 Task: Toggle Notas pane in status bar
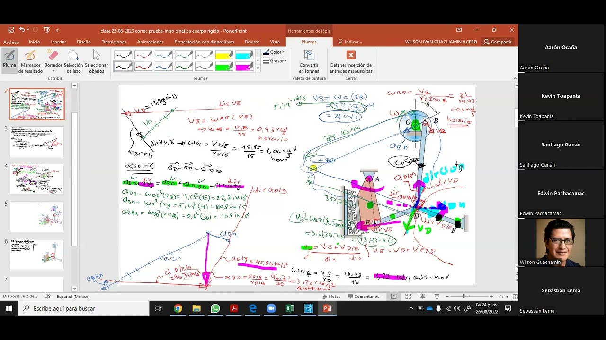tap(331, 297)
